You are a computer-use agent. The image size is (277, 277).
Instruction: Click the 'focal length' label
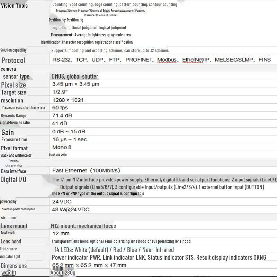click(8, 233)
